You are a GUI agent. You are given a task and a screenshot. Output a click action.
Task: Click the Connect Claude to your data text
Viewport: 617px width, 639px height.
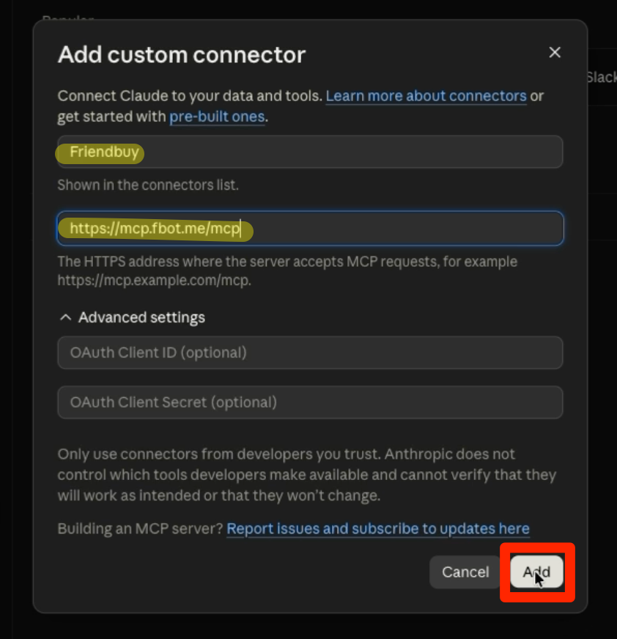tap(190, 96)
